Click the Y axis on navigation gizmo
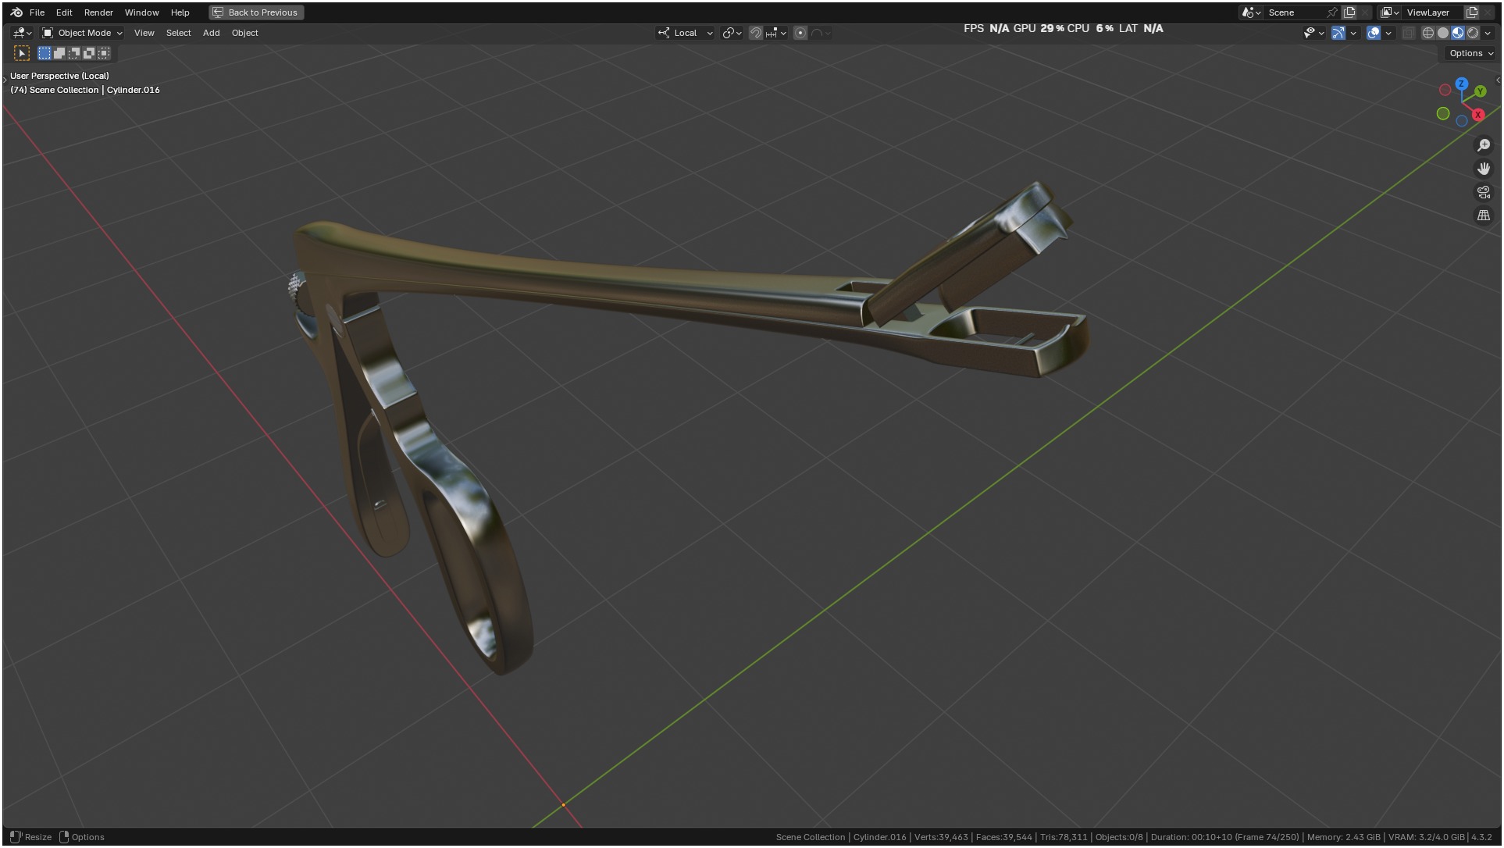This screenshot has width=1504, height=848. coord(1480,91)
